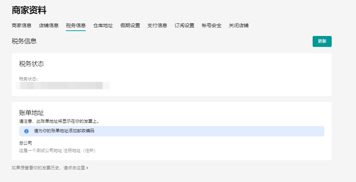The width and height of the screenshot is (356, 182).
Task: Click the 总公司 address label
Action: point(25,143)
